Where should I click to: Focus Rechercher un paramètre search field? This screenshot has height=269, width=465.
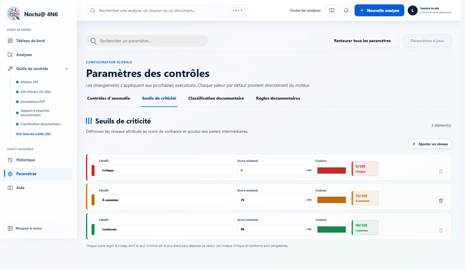click(147, 41)
